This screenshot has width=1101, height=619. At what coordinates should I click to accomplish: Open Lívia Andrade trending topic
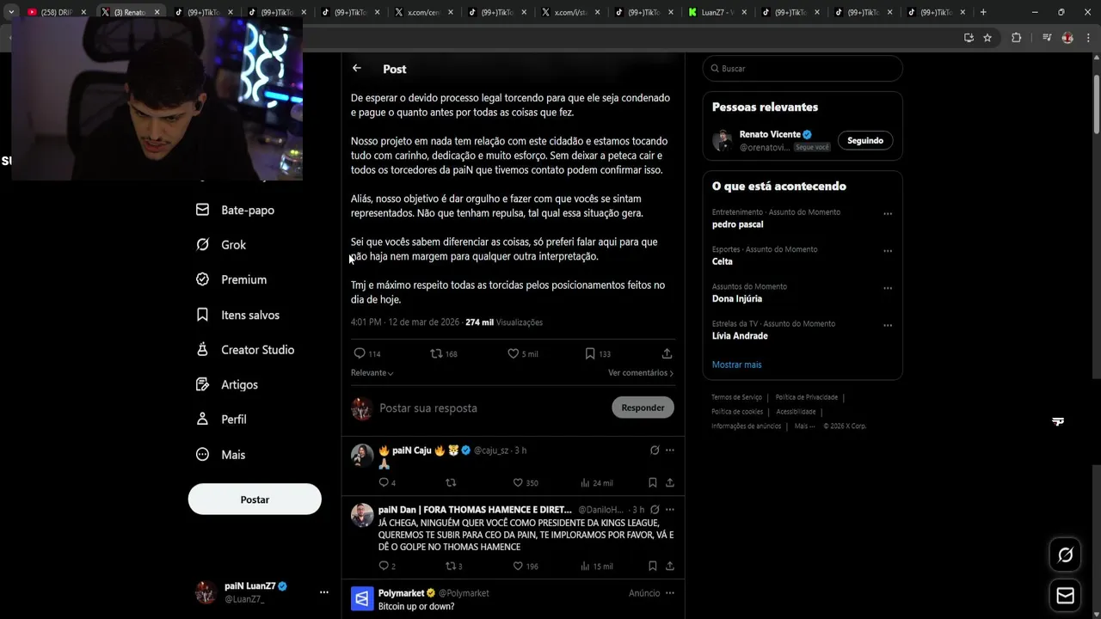740,336
